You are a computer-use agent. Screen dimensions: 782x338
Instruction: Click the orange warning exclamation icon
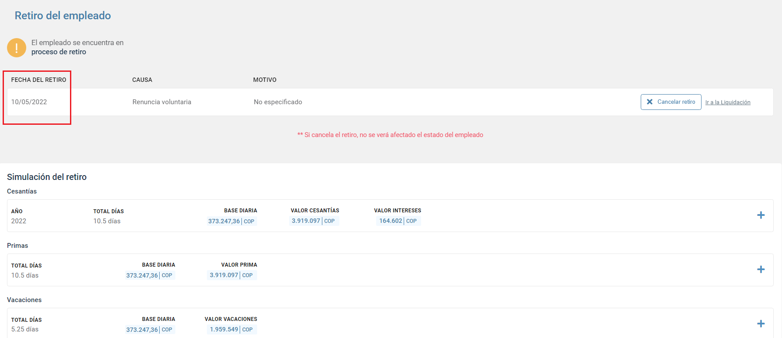tap(17, 47)
